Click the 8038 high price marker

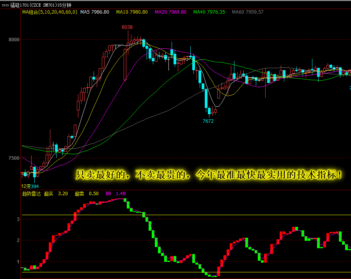(127, 27)
